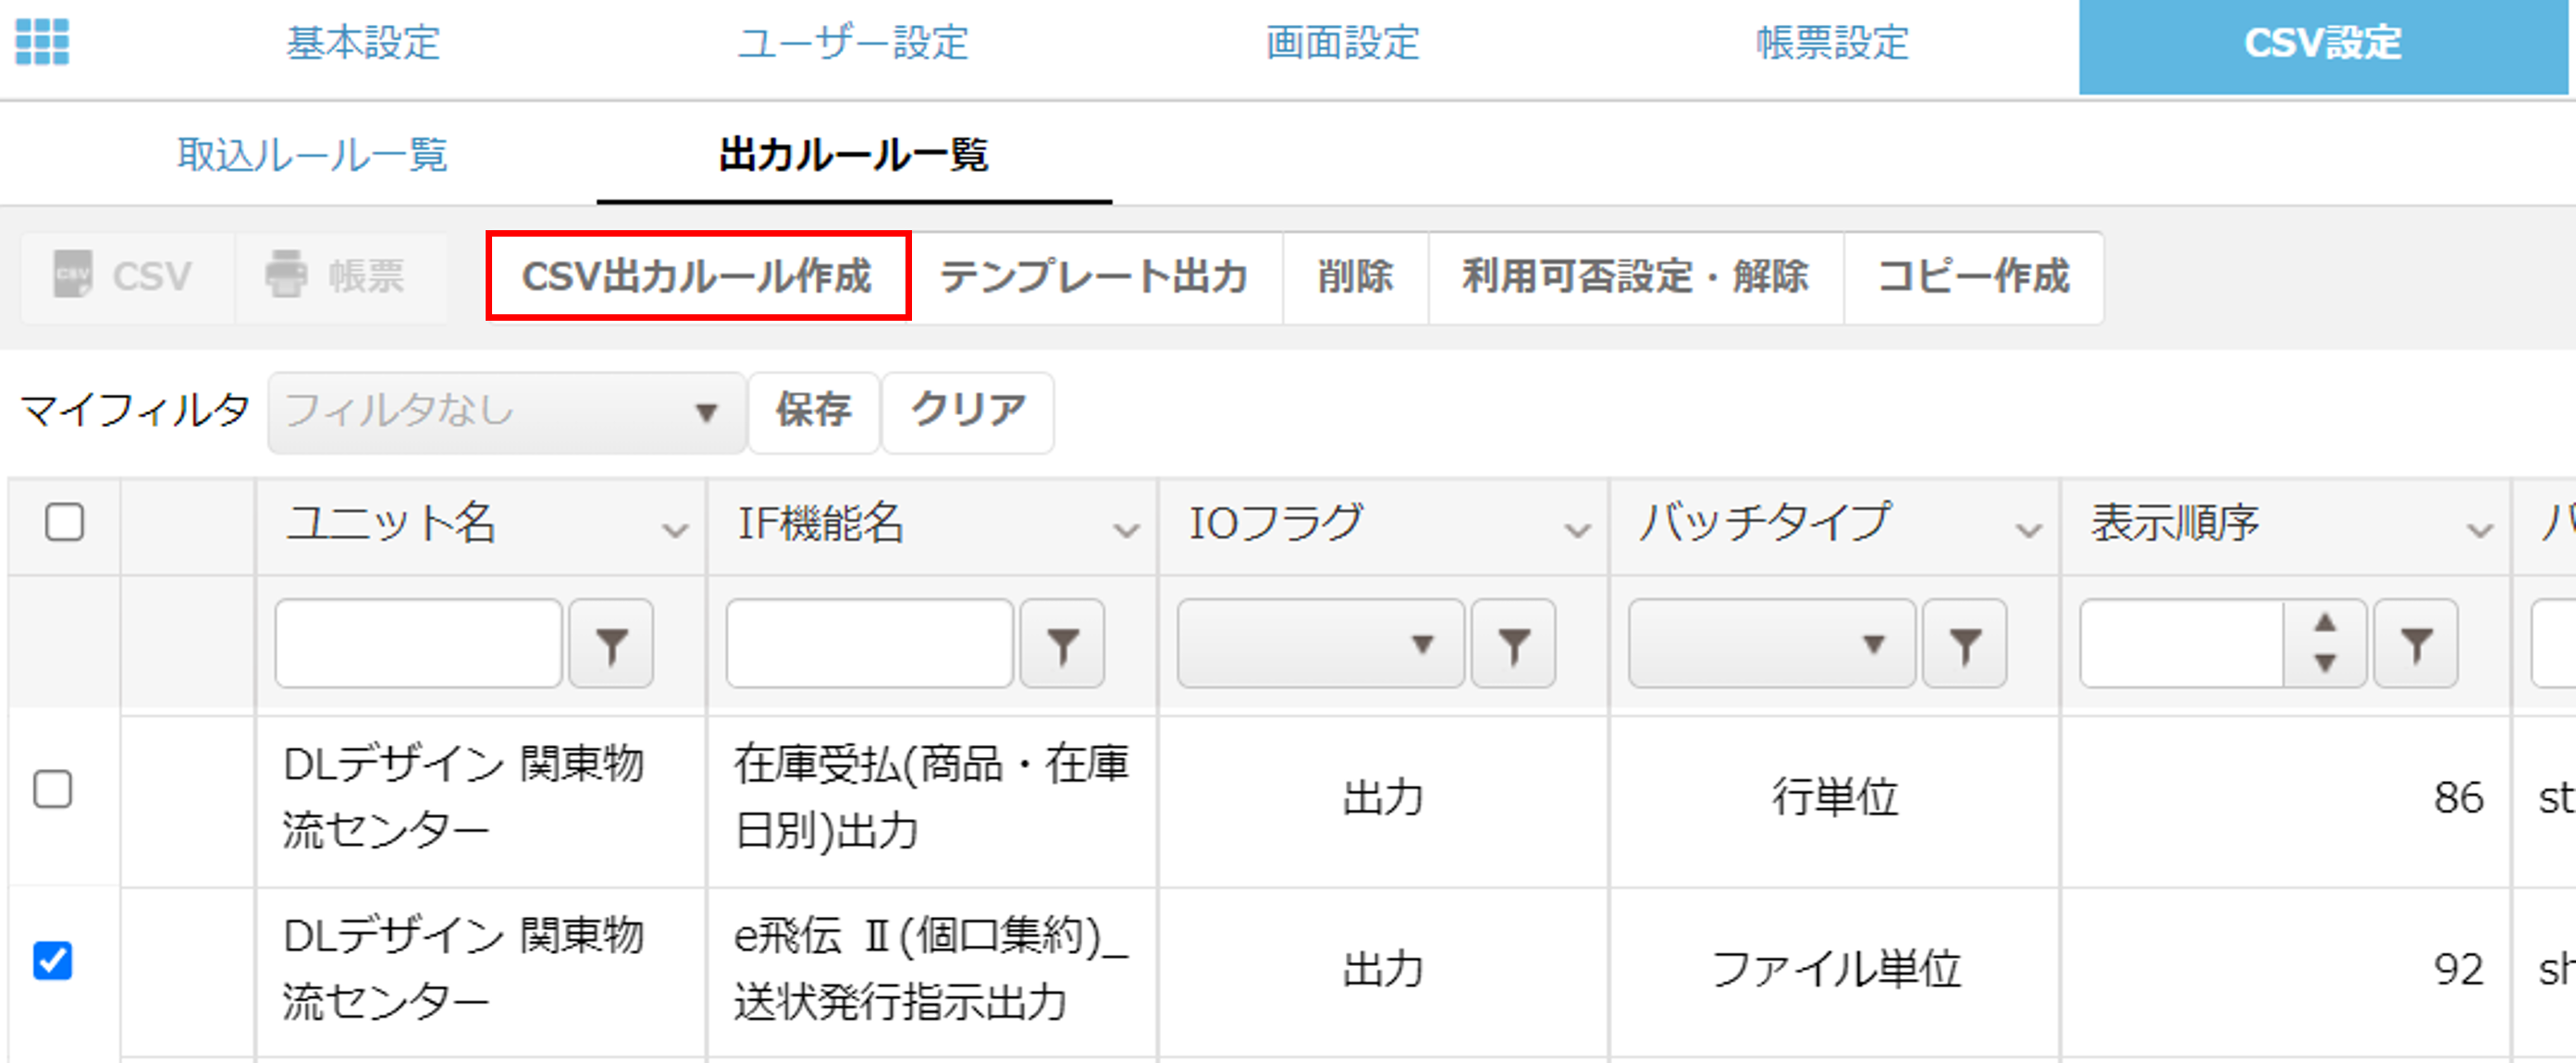Click the 行単位 batch type cell
The height and width of the screenshot is (1063, 2576).
click(1835, 800)
